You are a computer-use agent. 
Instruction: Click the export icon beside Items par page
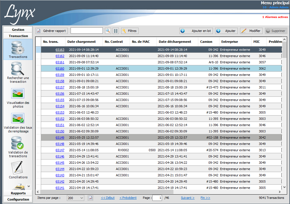91,198
